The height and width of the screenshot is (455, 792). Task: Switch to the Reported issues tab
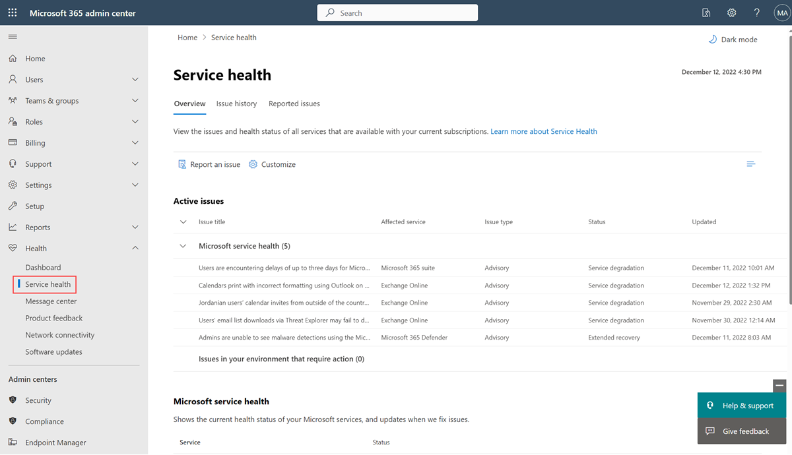pyautogui.click(x=294, y=104)
